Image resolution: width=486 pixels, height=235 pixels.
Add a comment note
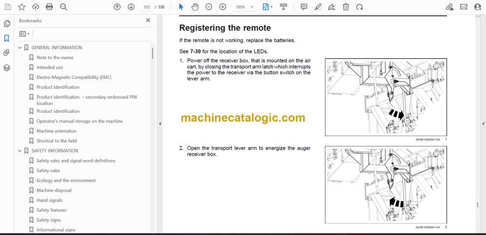(x=304, y=7)
